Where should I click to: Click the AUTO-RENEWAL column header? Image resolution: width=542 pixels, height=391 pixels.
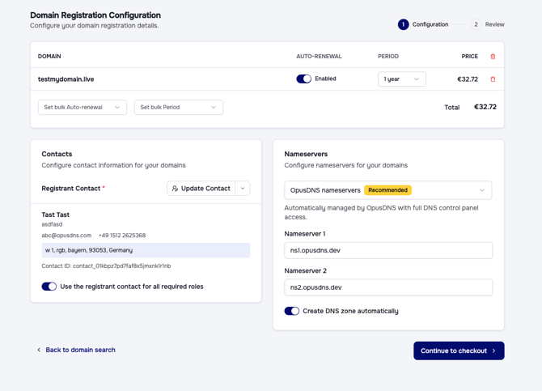319,57
